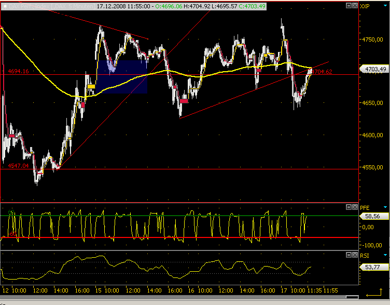Click the 4750,00 price axis label

pos(372,39)
